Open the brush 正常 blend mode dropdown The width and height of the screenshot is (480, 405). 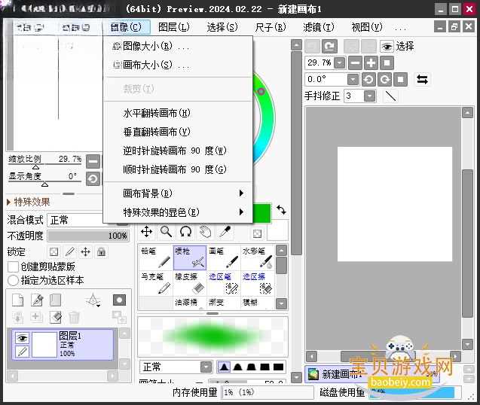pos(206,367)
